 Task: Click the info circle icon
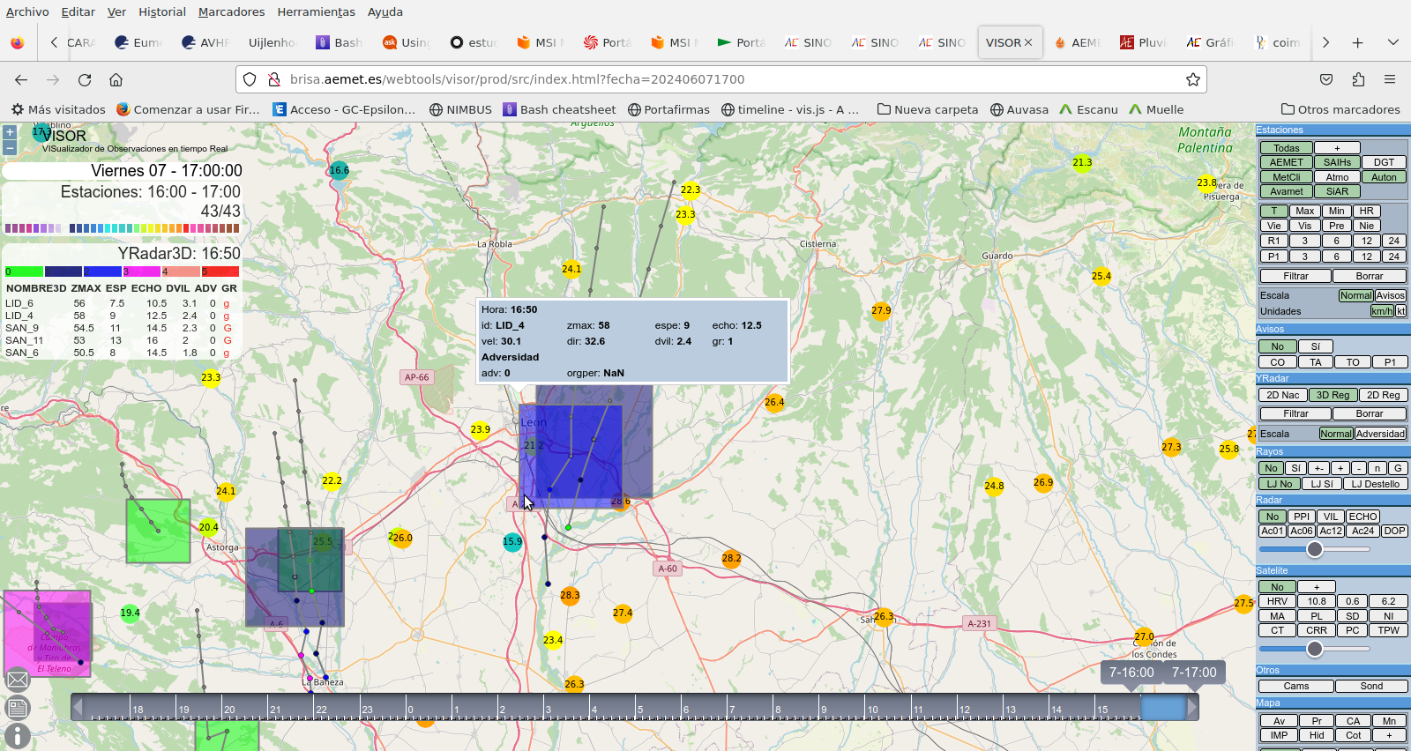coord(18,736)
